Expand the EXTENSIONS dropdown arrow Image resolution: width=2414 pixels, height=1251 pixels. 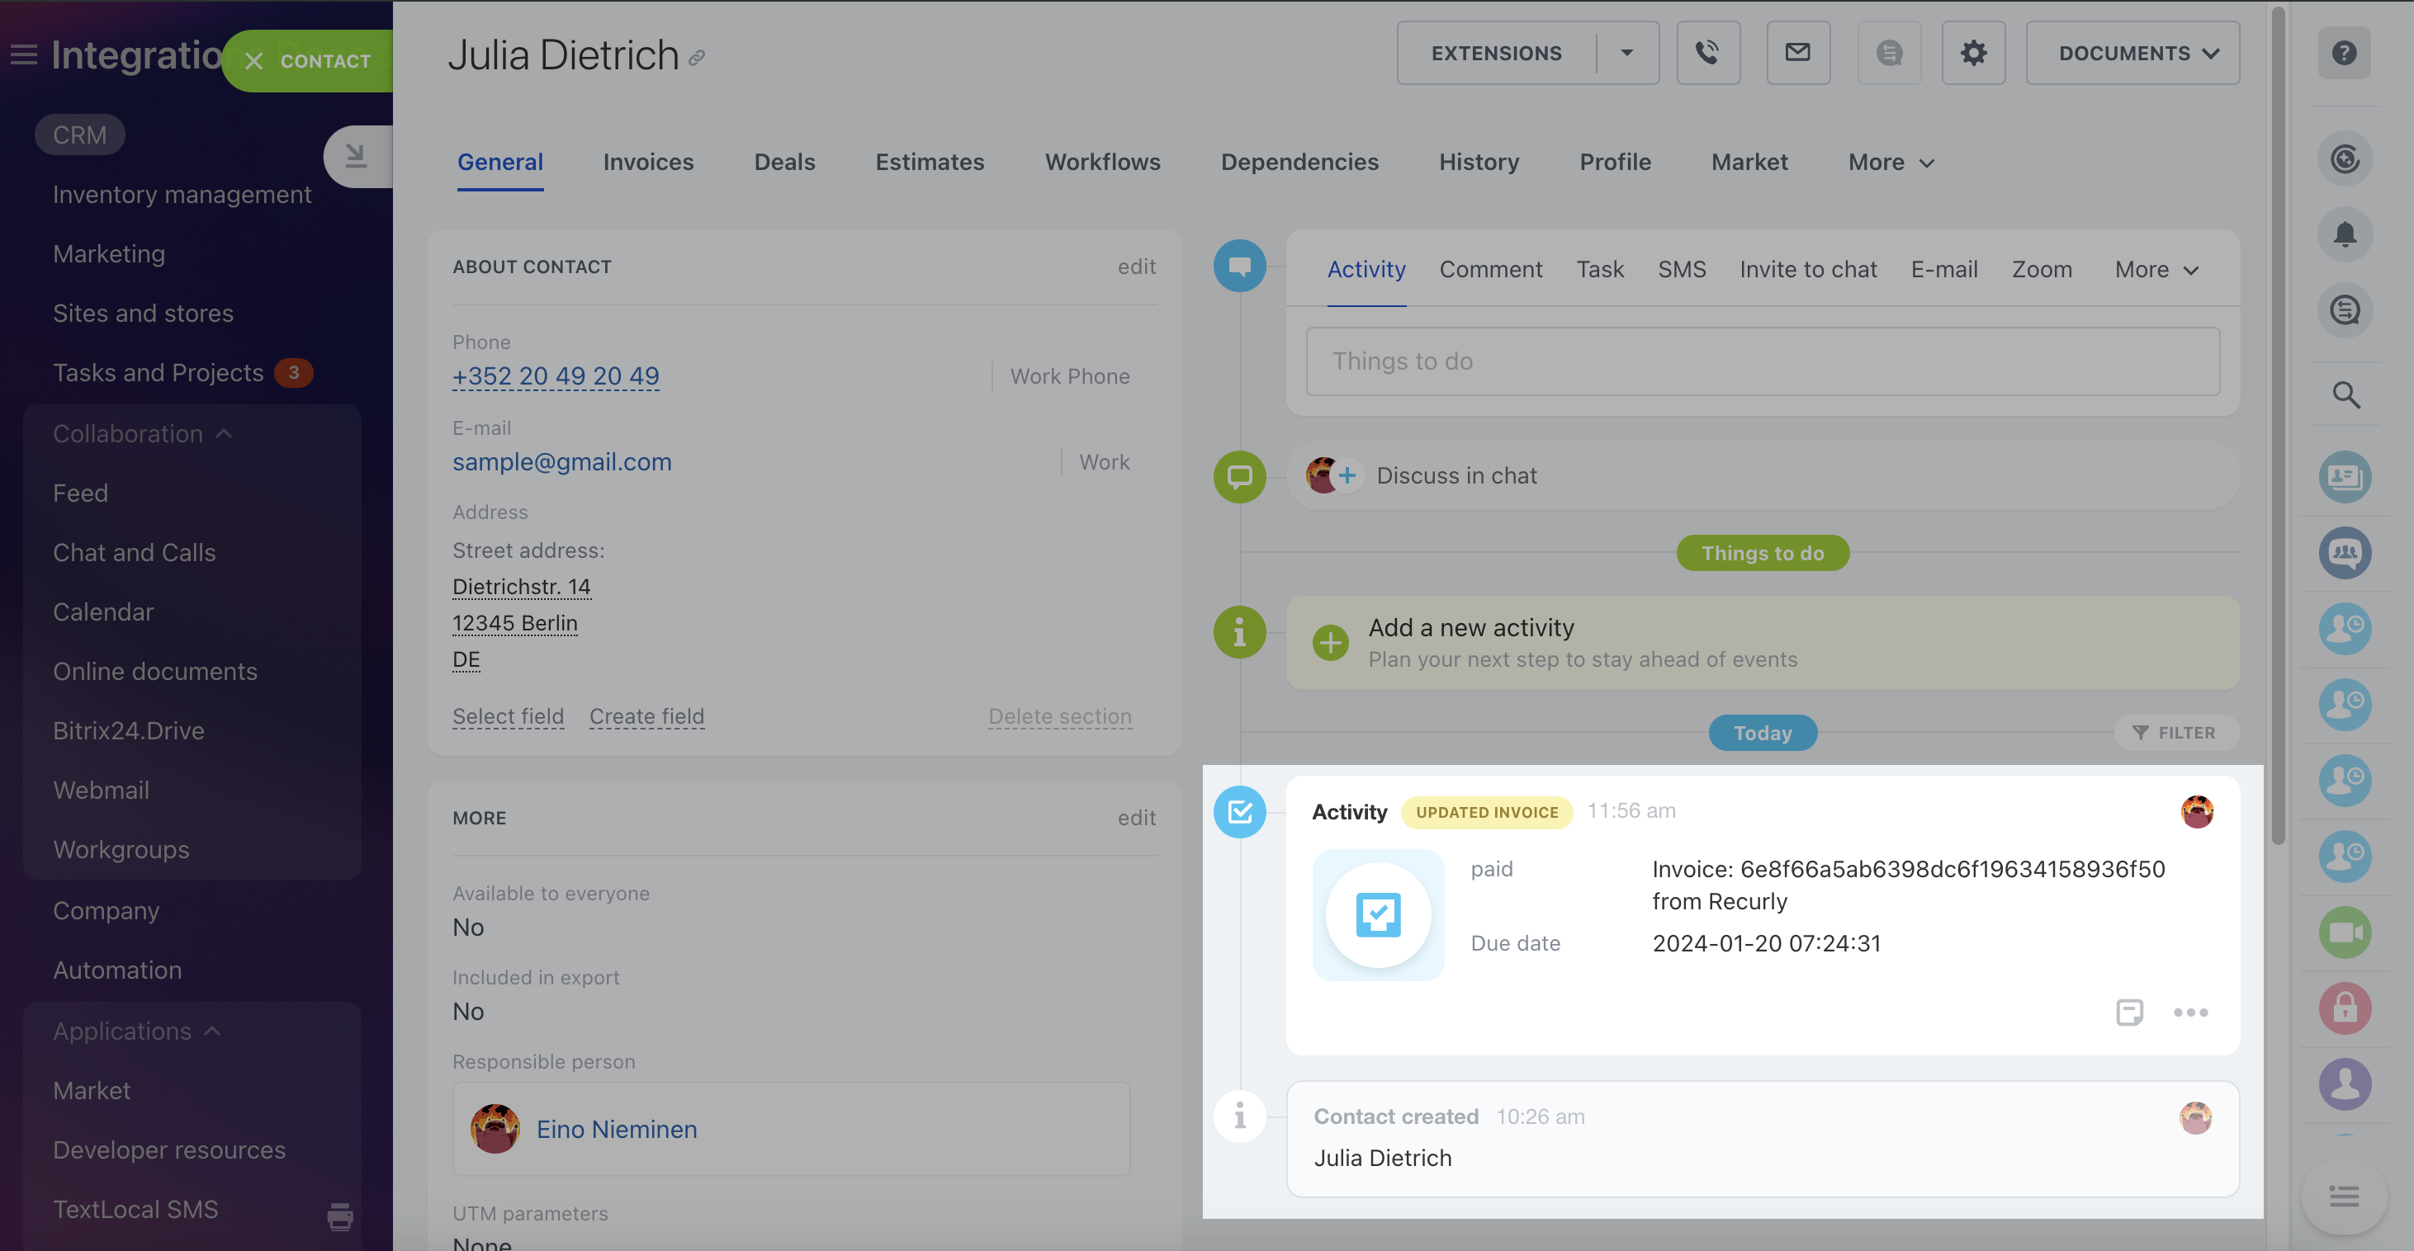click(1627, 54)
